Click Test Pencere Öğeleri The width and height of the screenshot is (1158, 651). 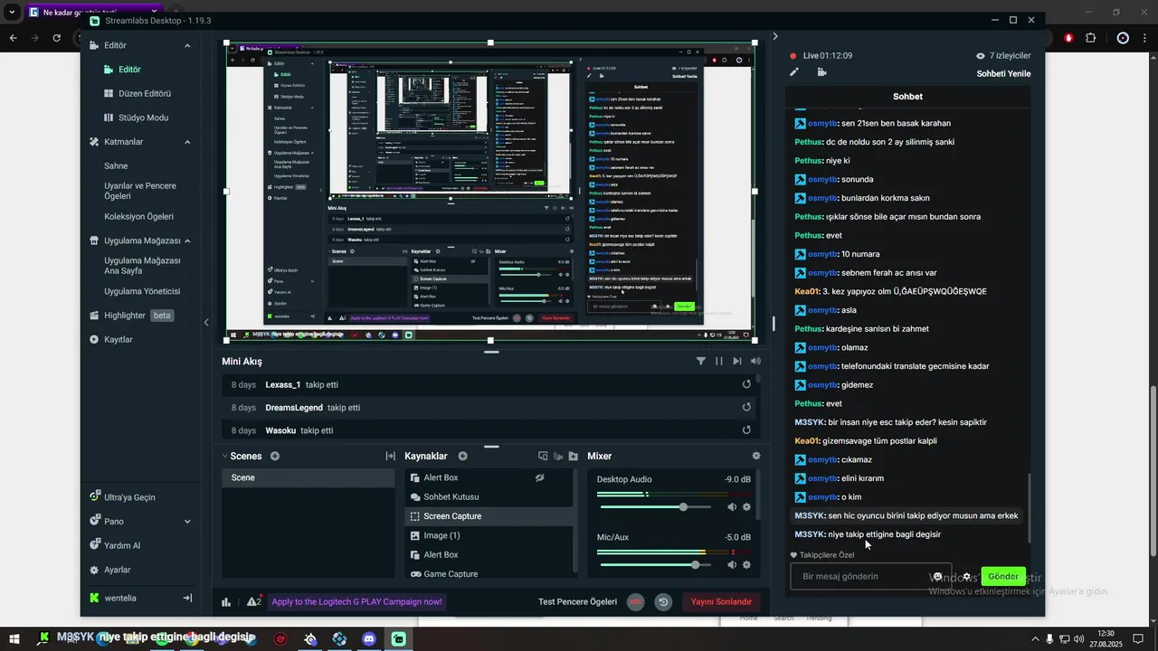(x=577, y=602)
